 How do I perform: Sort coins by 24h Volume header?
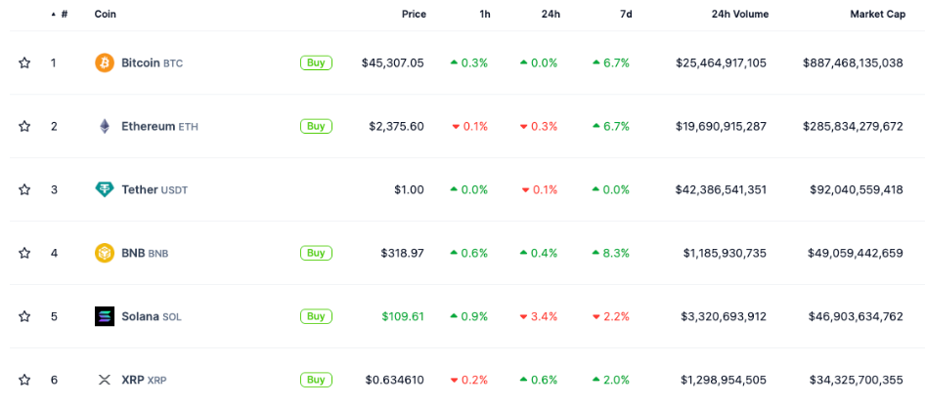tap(739, 15)
